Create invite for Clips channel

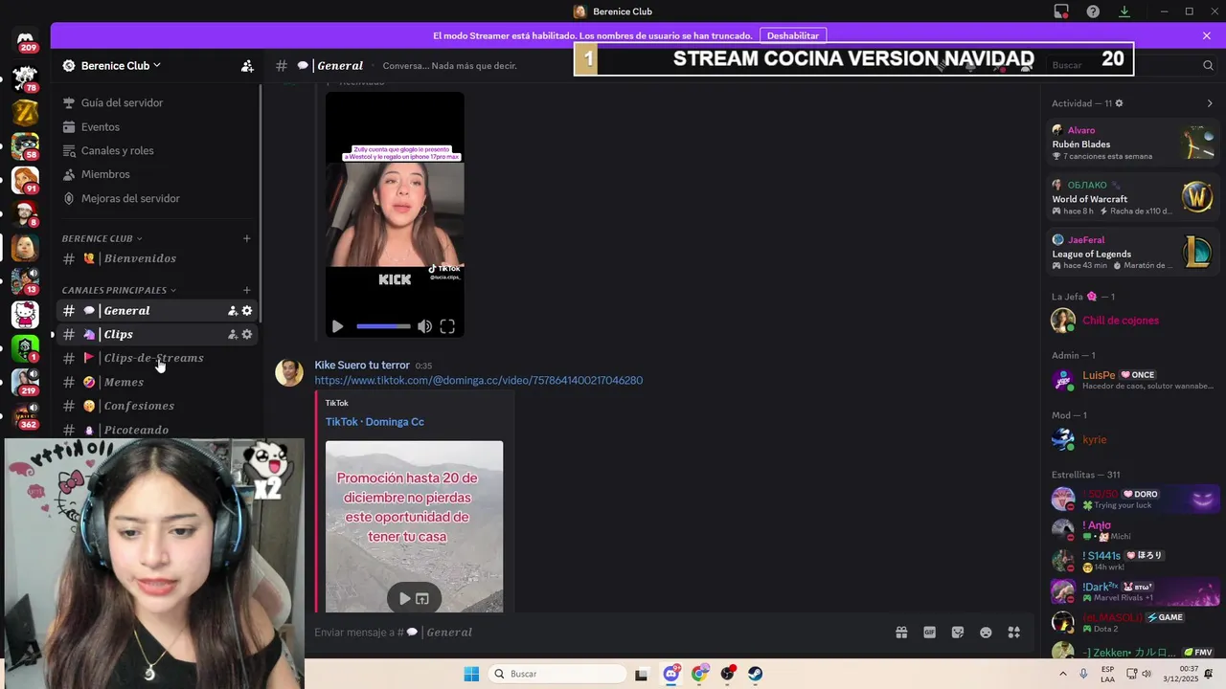pyautogui.click(x=233, y=335)
